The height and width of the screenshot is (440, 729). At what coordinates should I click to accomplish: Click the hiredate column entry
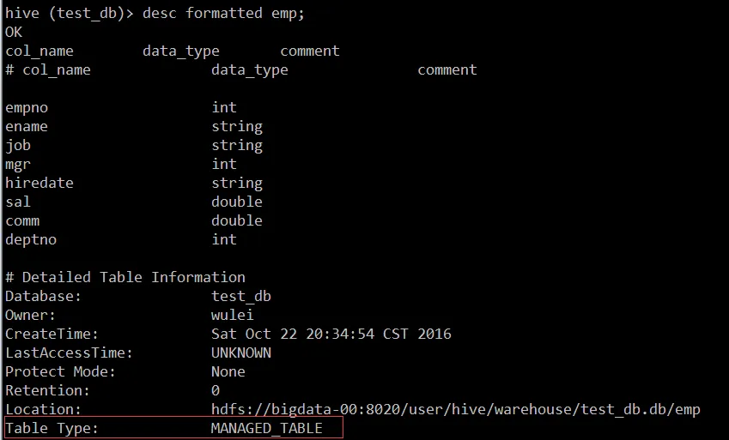39,183
